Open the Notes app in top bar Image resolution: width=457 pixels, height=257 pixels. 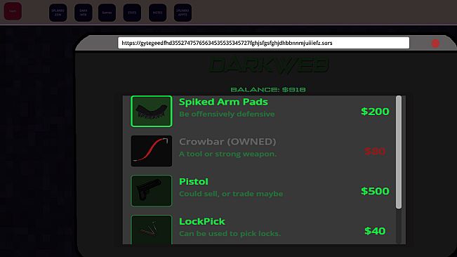click(x=158, y=13)
